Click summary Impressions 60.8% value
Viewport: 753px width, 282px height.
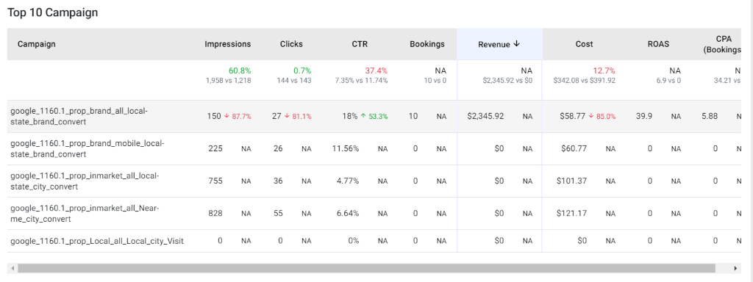[x=240, y=71]
